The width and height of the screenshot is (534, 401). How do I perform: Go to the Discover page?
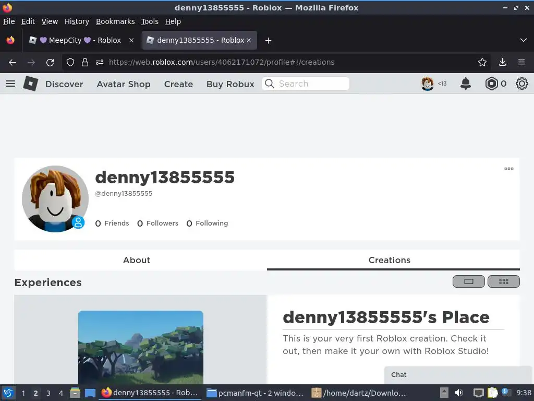(x=64, y=84)
